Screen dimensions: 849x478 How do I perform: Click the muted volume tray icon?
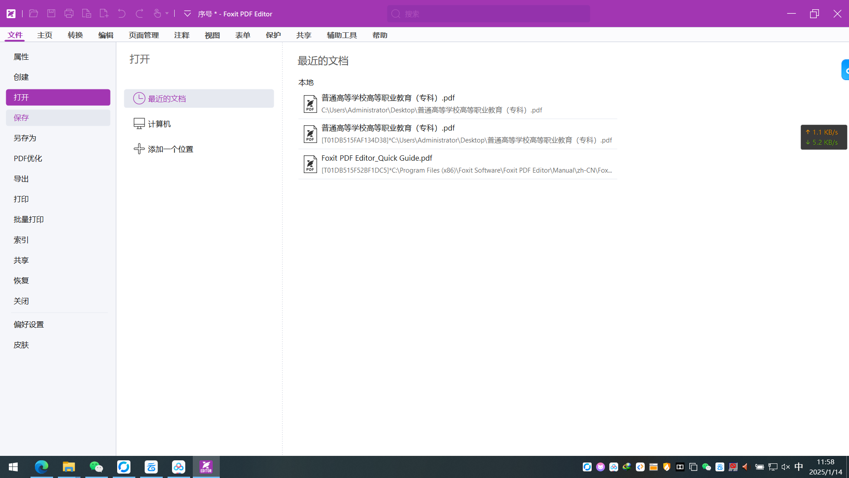point(786,467)
